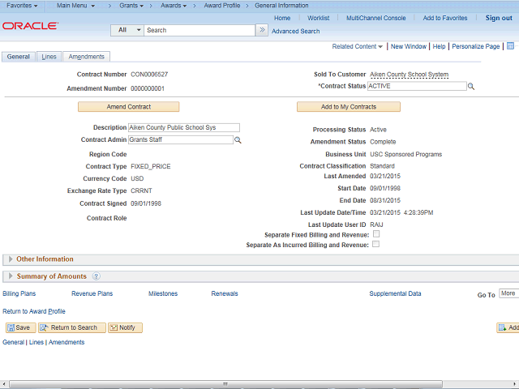Click the scrollbar left arrow
This screenshot has width=519, height=389.
pos(3,384)
